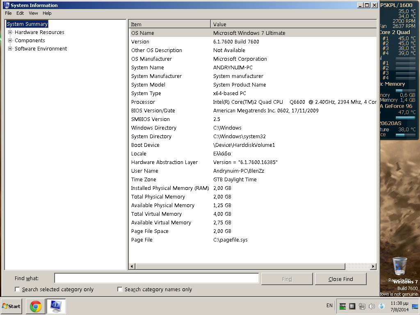Expand the Components node
The image size is (420, 315).
(10, 41)
